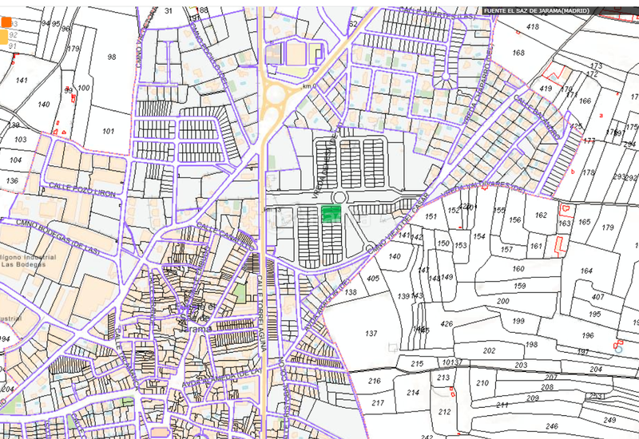Select rural parcel number 137
This screenshot has height=439, width=639.
tap(371, 333)
